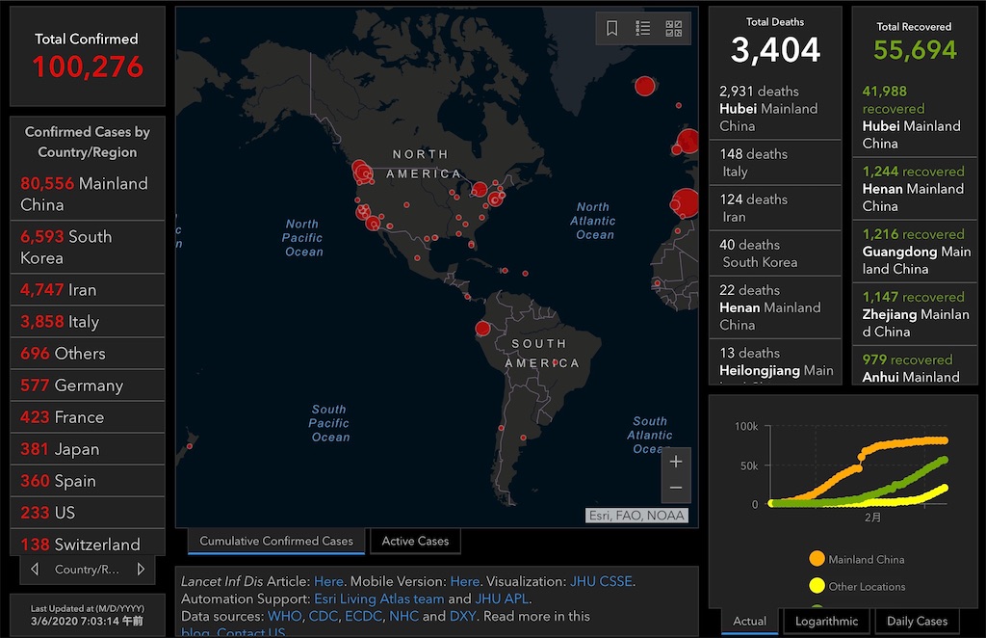Open the Esri Living Atlas team link

point(379,598)
